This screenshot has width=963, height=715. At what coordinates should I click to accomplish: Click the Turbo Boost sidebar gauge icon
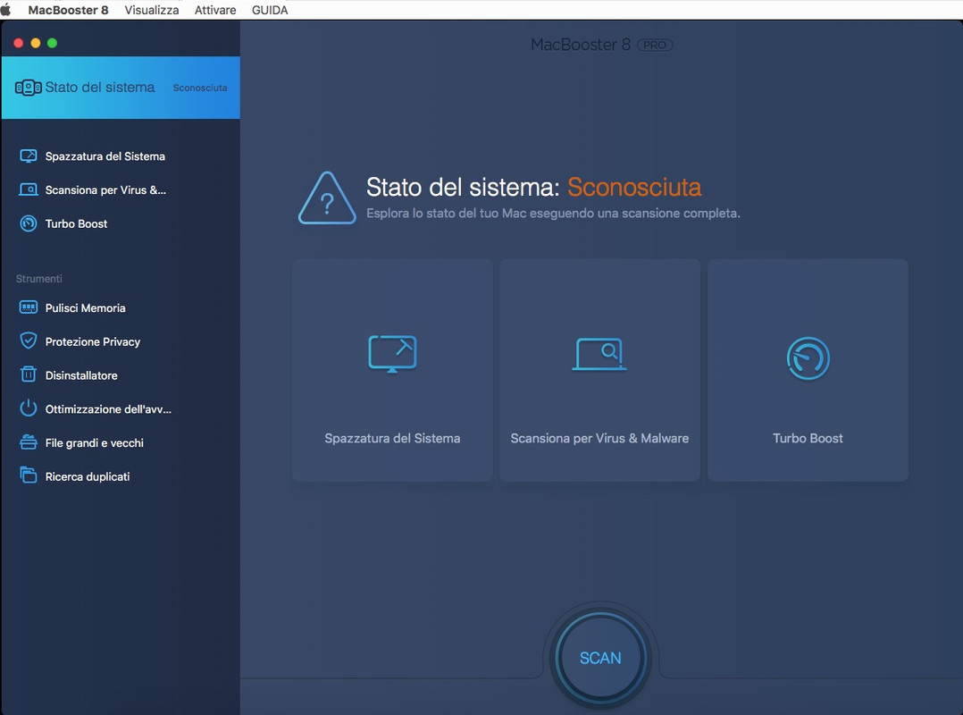29,223
